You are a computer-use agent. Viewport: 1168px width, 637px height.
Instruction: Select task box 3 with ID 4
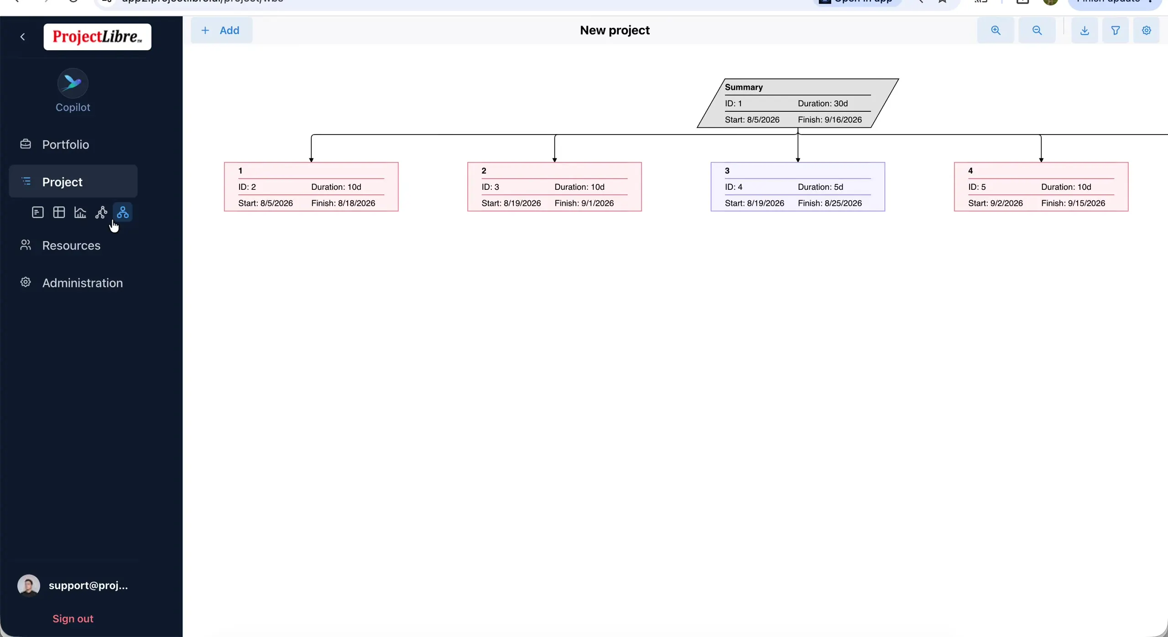[x=798, y=187]
